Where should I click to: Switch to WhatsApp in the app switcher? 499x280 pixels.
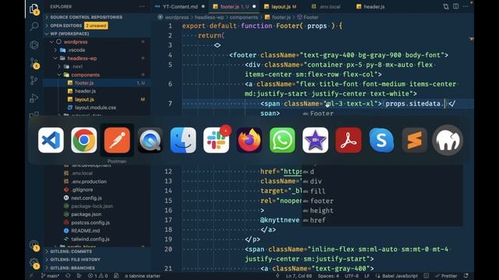point(282,140)
